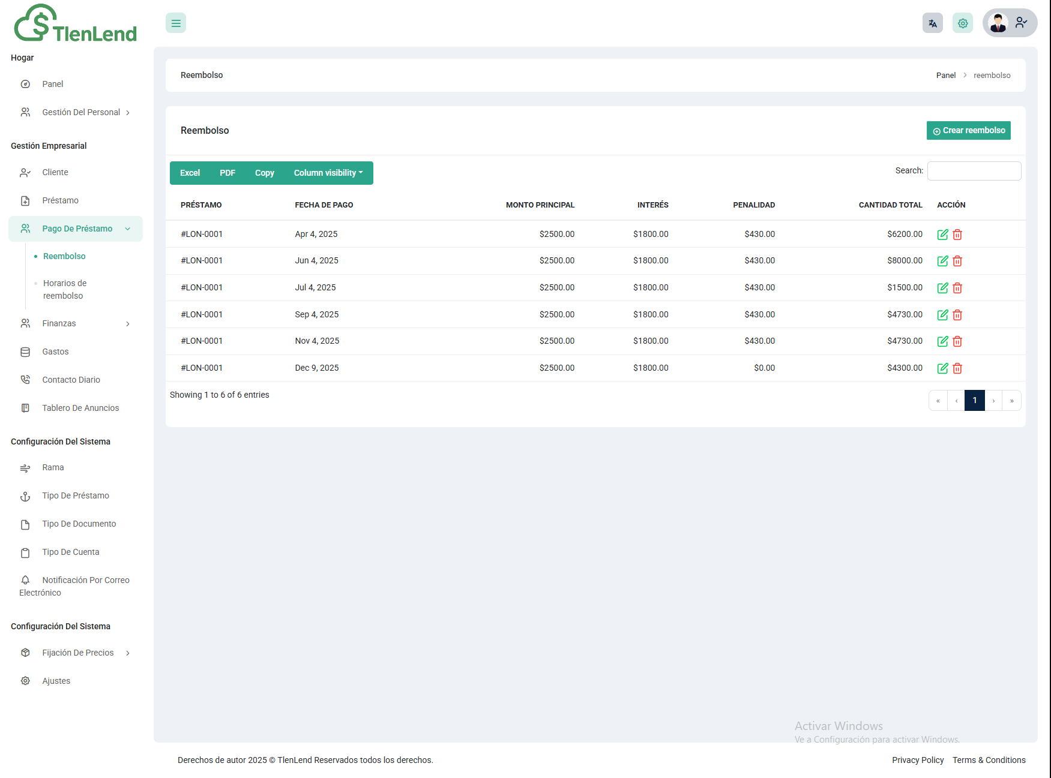This screenshot has height=778, width=1051.
Task: Open Horarios de reembolso page
Action: coord(65,289)
